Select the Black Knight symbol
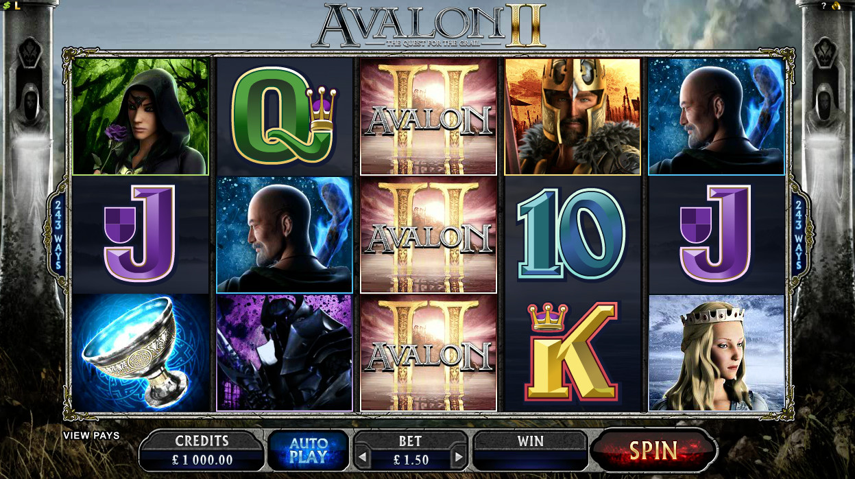The width and height of the screenshot is (855, 479). click(x=285, y=353)
